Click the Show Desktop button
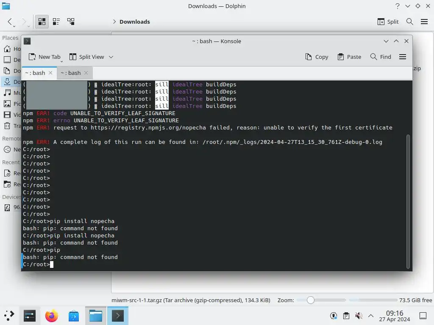The image size is (434, 325). (423, 316)
